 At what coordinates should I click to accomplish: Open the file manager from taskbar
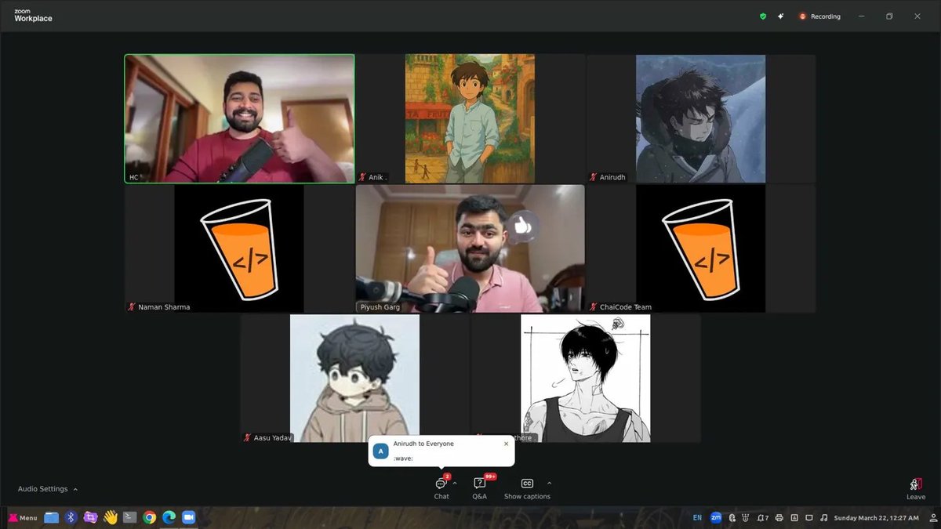point(52,517)
